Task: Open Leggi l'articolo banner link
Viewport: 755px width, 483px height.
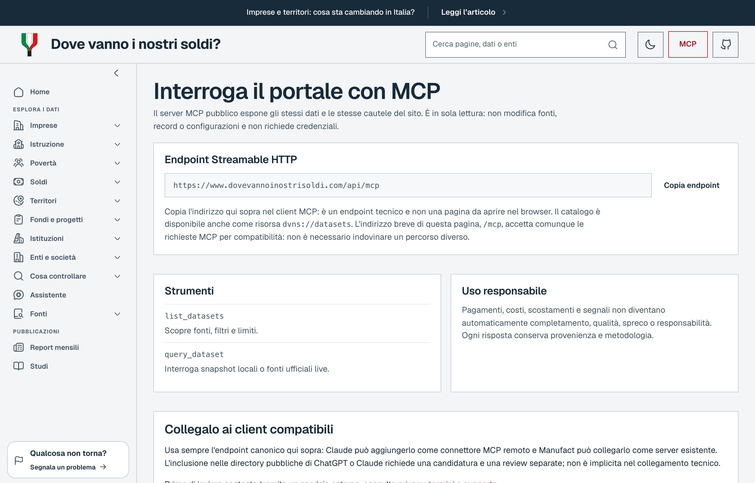Action: (x=473, y=12)
